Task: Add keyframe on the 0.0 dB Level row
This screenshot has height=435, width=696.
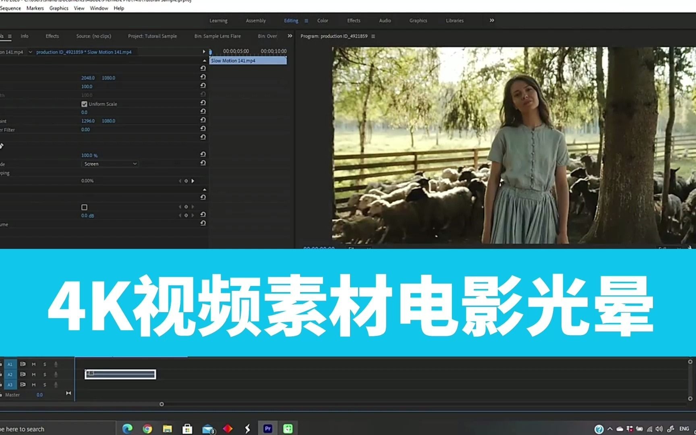Action: point(186,215)
